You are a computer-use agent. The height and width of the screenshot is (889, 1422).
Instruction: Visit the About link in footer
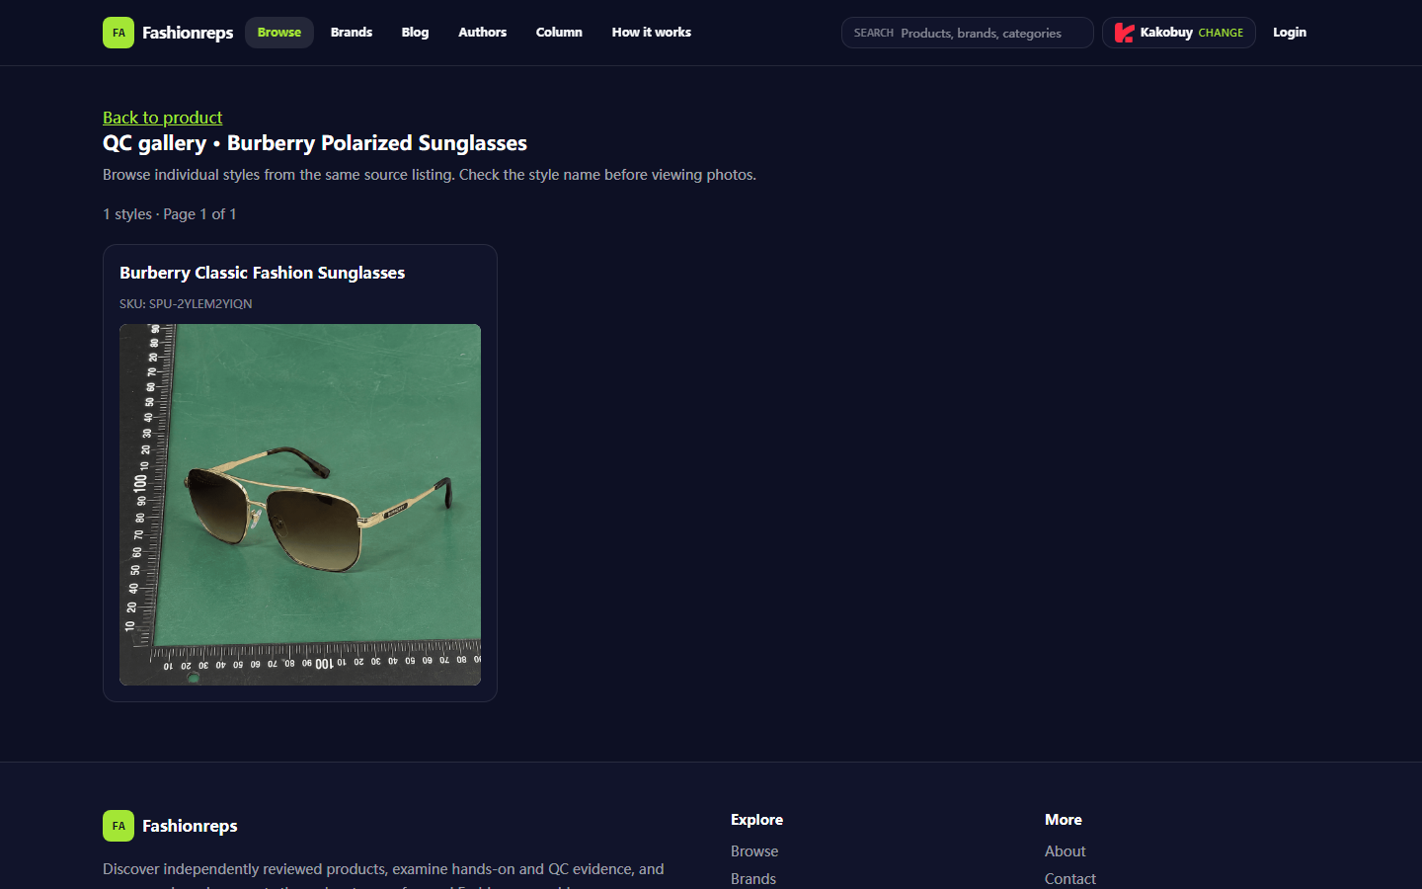pos(1066,851)
